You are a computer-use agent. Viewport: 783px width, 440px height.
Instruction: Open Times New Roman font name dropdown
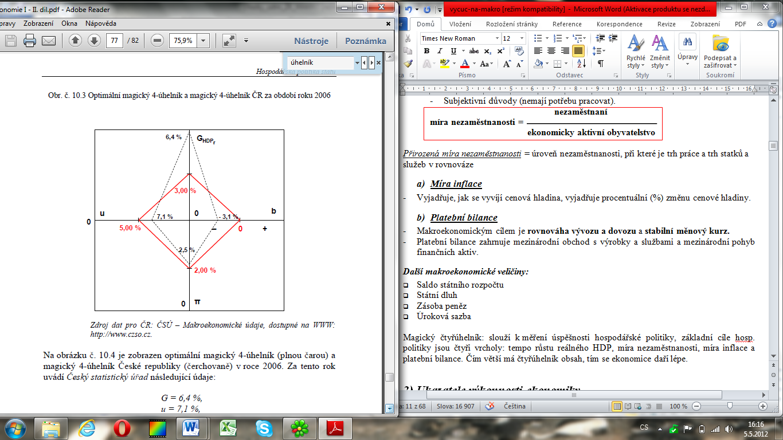tap(496, 38)
